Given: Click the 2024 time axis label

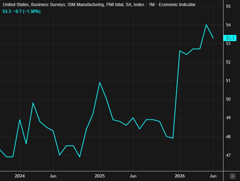Looking at the screenshot, I should click(20, 176).
